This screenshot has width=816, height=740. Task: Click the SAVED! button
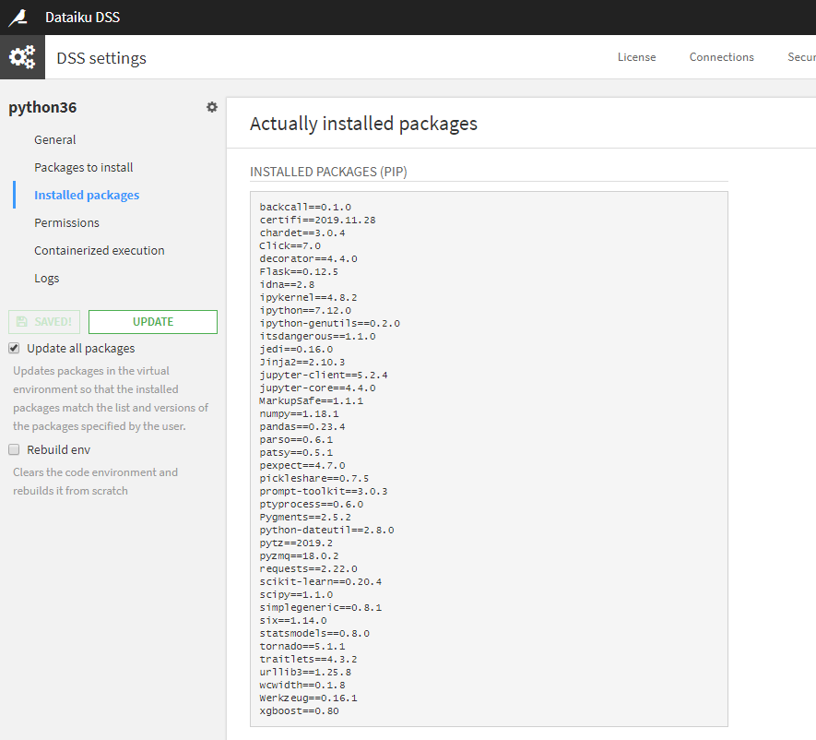(x=44, y=322)
